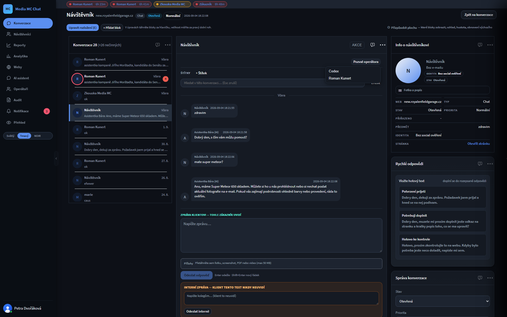Click the Operátoři people icon

click(x=9, y=89)
